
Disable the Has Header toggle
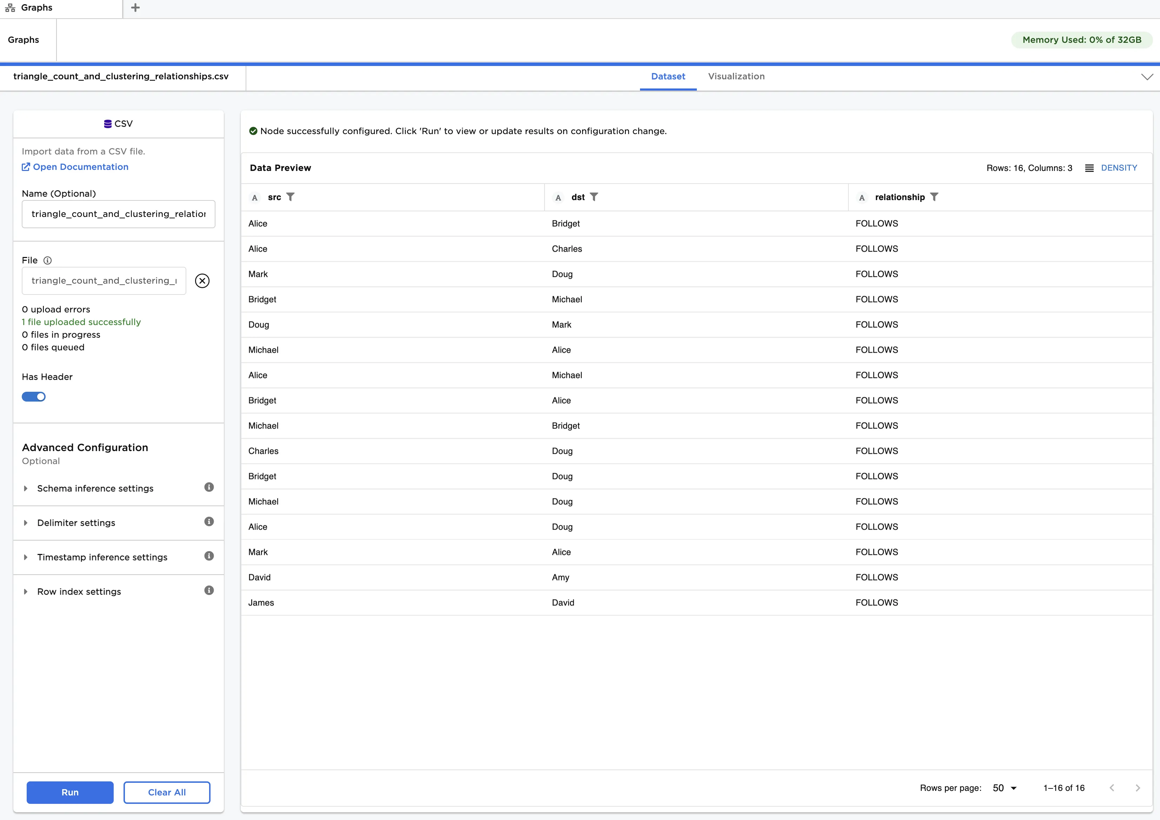tap(33, 397)
